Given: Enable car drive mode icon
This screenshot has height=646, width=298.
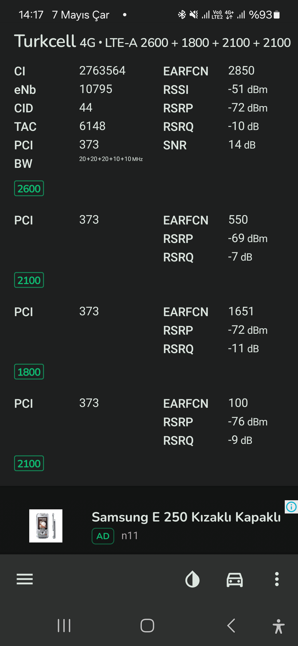Looking at the screenshot, I should (235, 579).
